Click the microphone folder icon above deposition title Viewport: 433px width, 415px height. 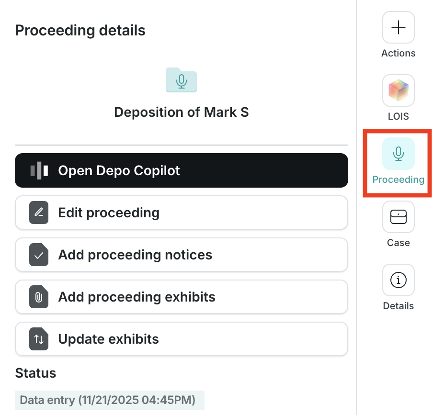(182, 80)
